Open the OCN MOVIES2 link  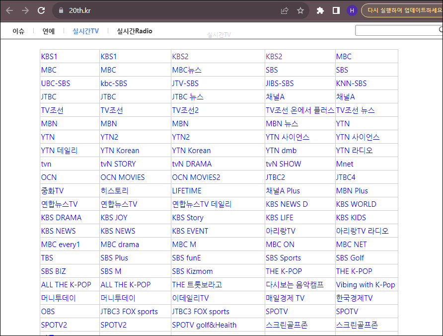click(x=196, y=177)
